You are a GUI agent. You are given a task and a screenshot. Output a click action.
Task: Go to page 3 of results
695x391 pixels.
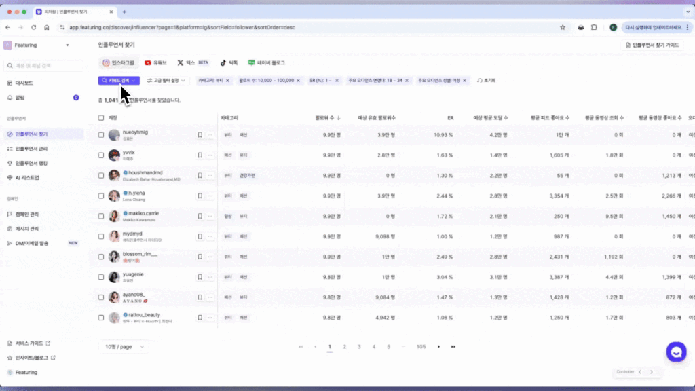click(359, 347)
